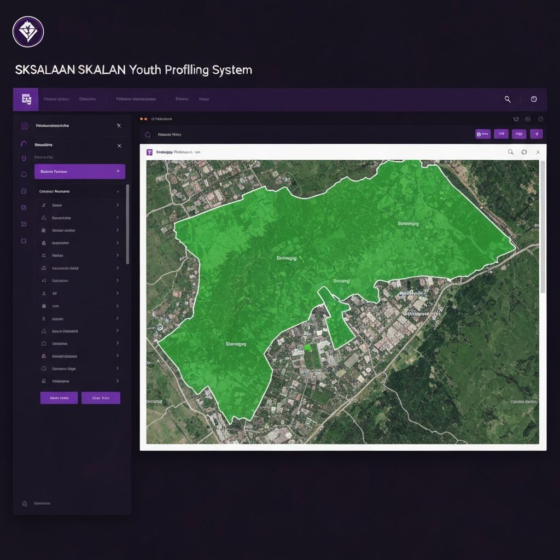The height and width of the screenshot is (560, 560).
Task: Click the purple app logo in header bar
Action: (26, 99)
